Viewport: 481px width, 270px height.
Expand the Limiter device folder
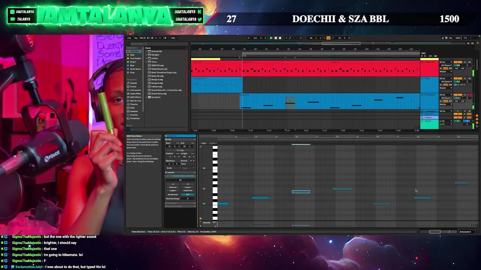point(146,58)
